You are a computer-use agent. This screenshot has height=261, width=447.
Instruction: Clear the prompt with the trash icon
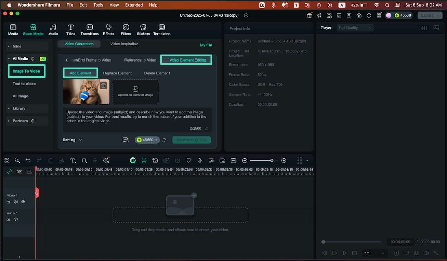pos(206,129)
